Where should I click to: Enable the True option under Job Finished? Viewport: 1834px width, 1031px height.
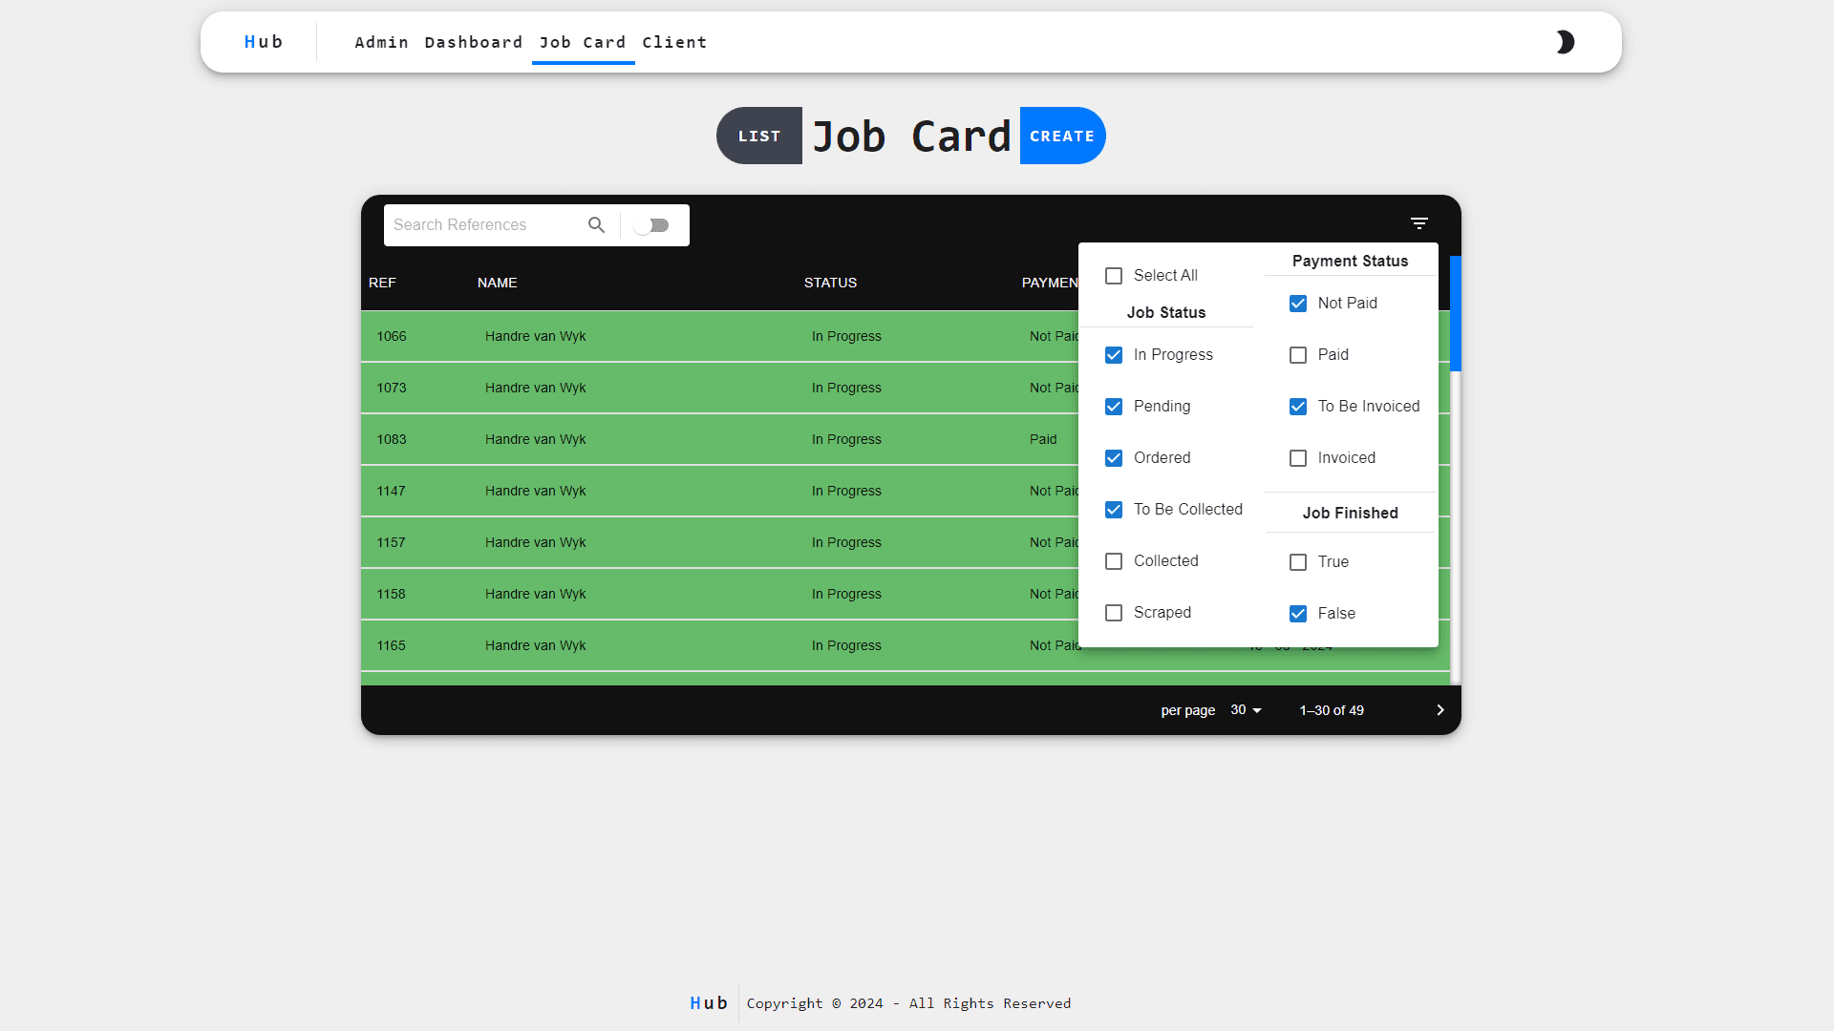(x=1297, y=561)
